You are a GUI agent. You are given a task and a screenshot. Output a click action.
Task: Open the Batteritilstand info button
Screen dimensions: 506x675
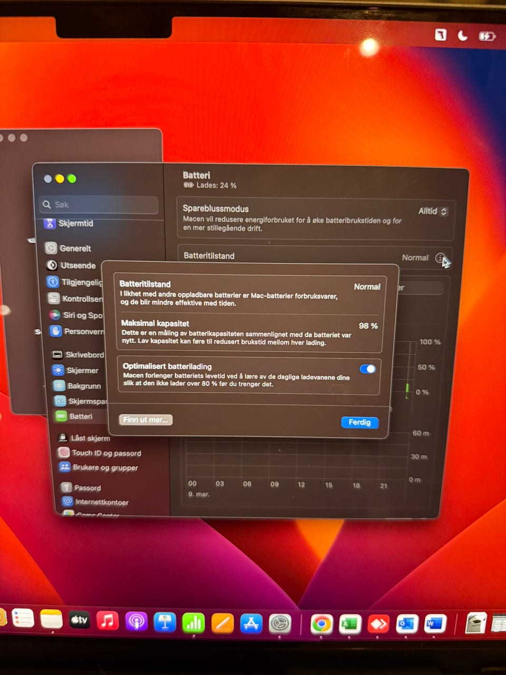click(x=440, y=258)
